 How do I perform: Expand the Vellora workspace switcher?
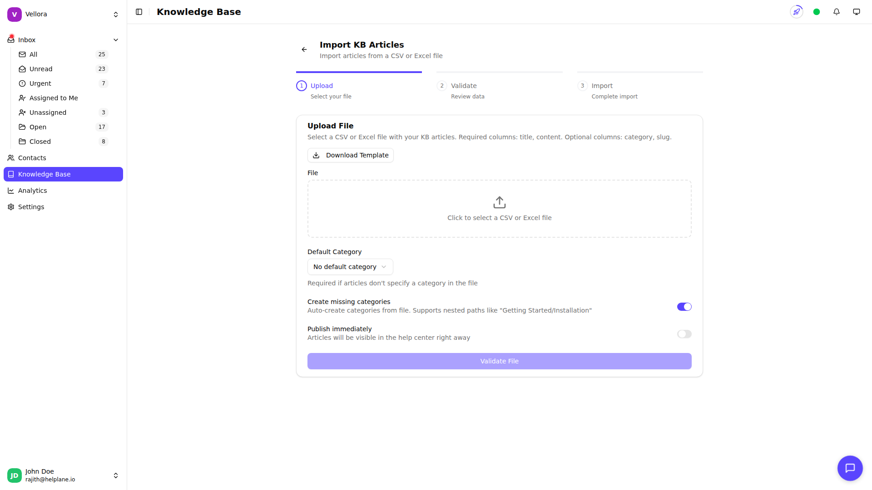(x=116, y=15)
